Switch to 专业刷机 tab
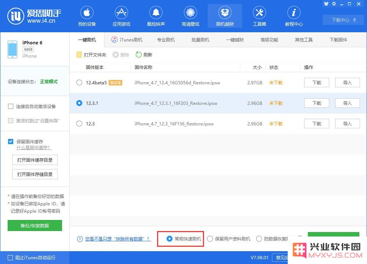The height and width of the screenshot is (264, 367). [x=166, y=40]
